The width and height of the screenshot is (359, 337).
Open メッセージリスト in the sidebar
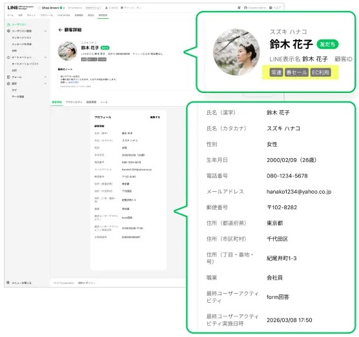pyautogui.click(x=21, y=37)
